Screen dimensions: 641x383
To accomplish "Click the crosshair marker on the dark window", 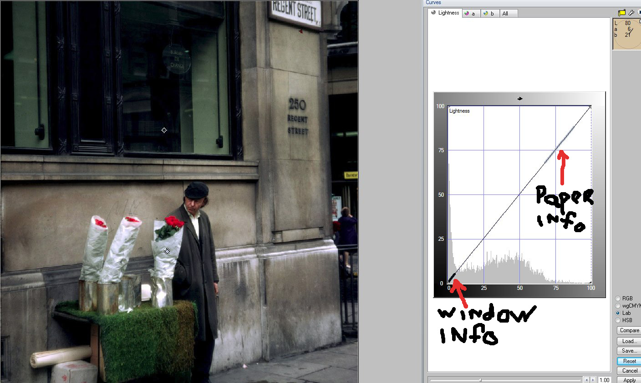I will coord(164,130).
